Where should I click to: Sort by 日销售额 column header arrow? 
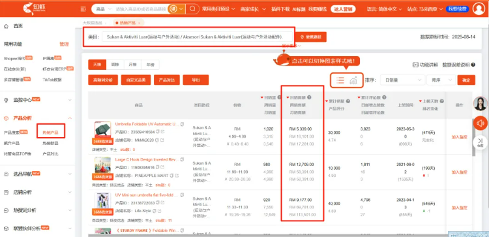coord(288,97)
